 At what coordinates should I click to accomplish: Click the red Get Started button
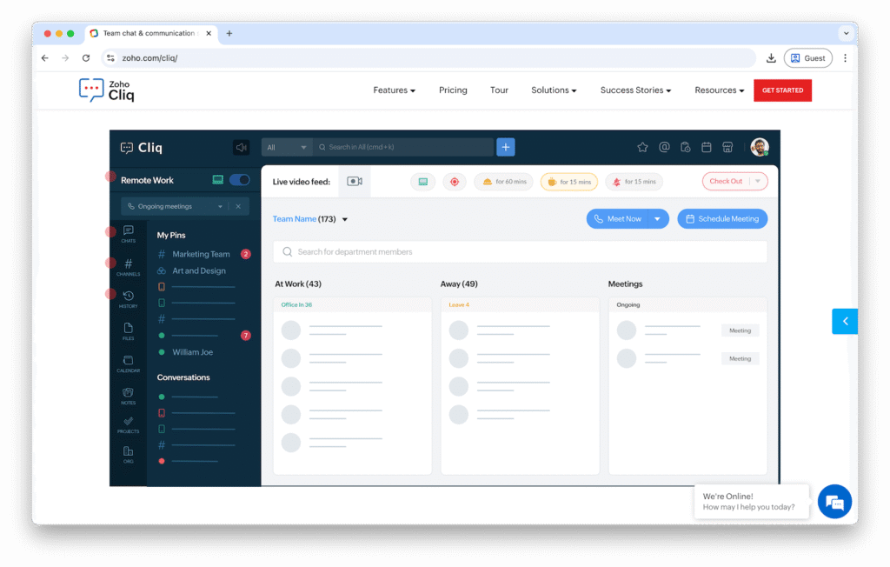782,90
